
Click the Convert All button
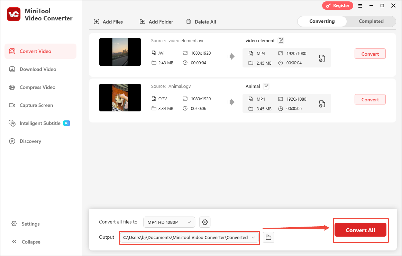point(360,230)
